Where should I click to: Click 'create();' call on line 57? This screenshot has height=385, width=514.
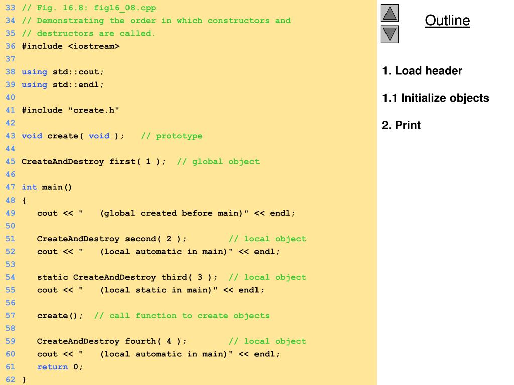click(60, 316)
